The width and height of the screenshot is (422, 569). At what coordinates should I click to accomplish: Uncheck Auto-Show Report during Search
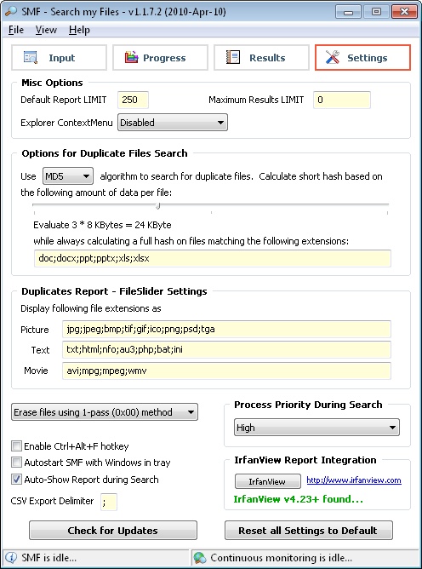(16, 480)
